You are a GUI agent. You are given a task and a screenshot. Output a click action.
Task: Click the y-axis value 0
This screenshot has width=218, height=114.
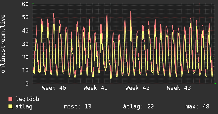click(27, 84)
